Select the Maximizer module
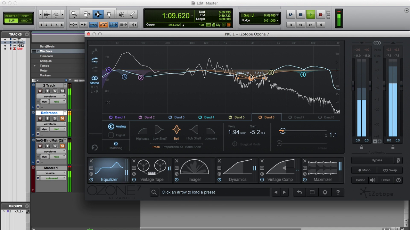Image resolution: width=410 pixels, height=230 pixels. 323,171
